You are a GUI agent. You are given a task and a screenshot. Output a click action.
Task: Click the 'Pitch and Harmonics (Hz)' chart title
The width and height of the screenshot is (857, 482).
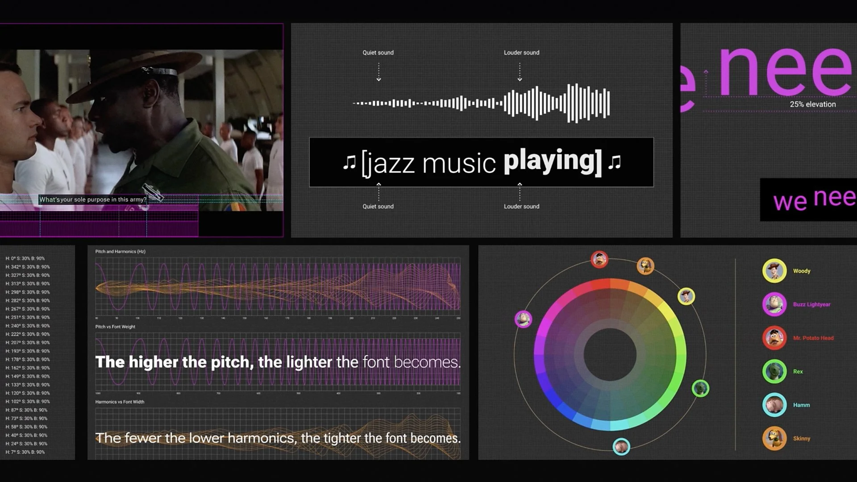pos(120,251)
